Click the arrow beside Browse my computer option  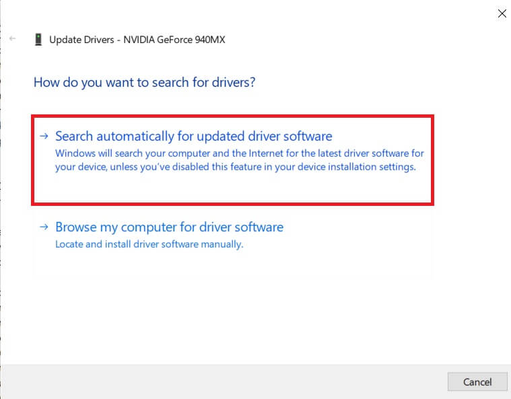(x=44, y=227)
